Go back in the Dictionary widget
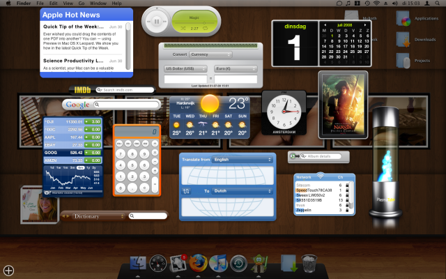The width and height of the screenshot is (446, 279). [63, 216]
